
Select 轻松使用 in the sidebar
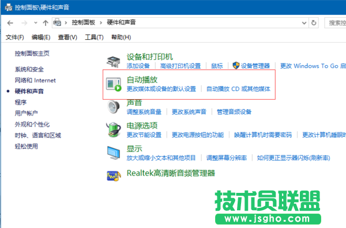pos(27,146)
